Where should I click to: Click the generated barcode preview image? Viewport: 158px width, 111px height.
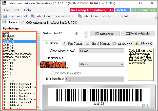tap(99, 97)
